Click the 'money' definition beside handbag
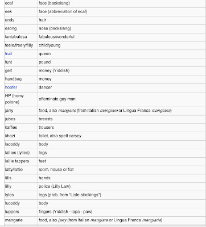Viewport: 206px width, 227px height. tap(45, 79)
